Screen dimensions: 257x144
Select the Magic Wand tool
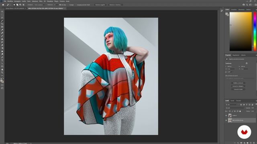[x=2, y=21]
